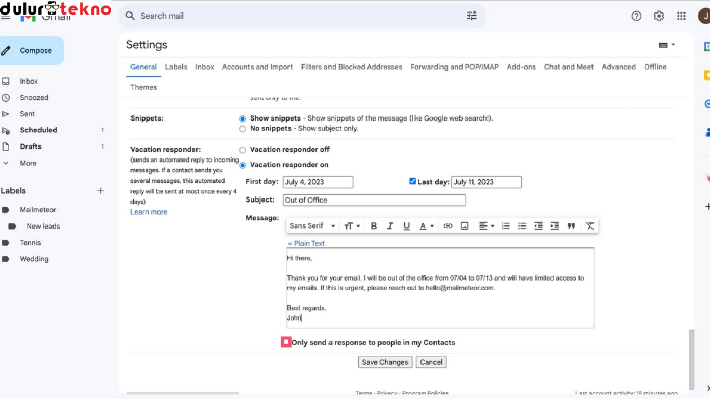Switch to the Labels tab
The height and width of the screenshot is (399, 710).
pos(176,67)
